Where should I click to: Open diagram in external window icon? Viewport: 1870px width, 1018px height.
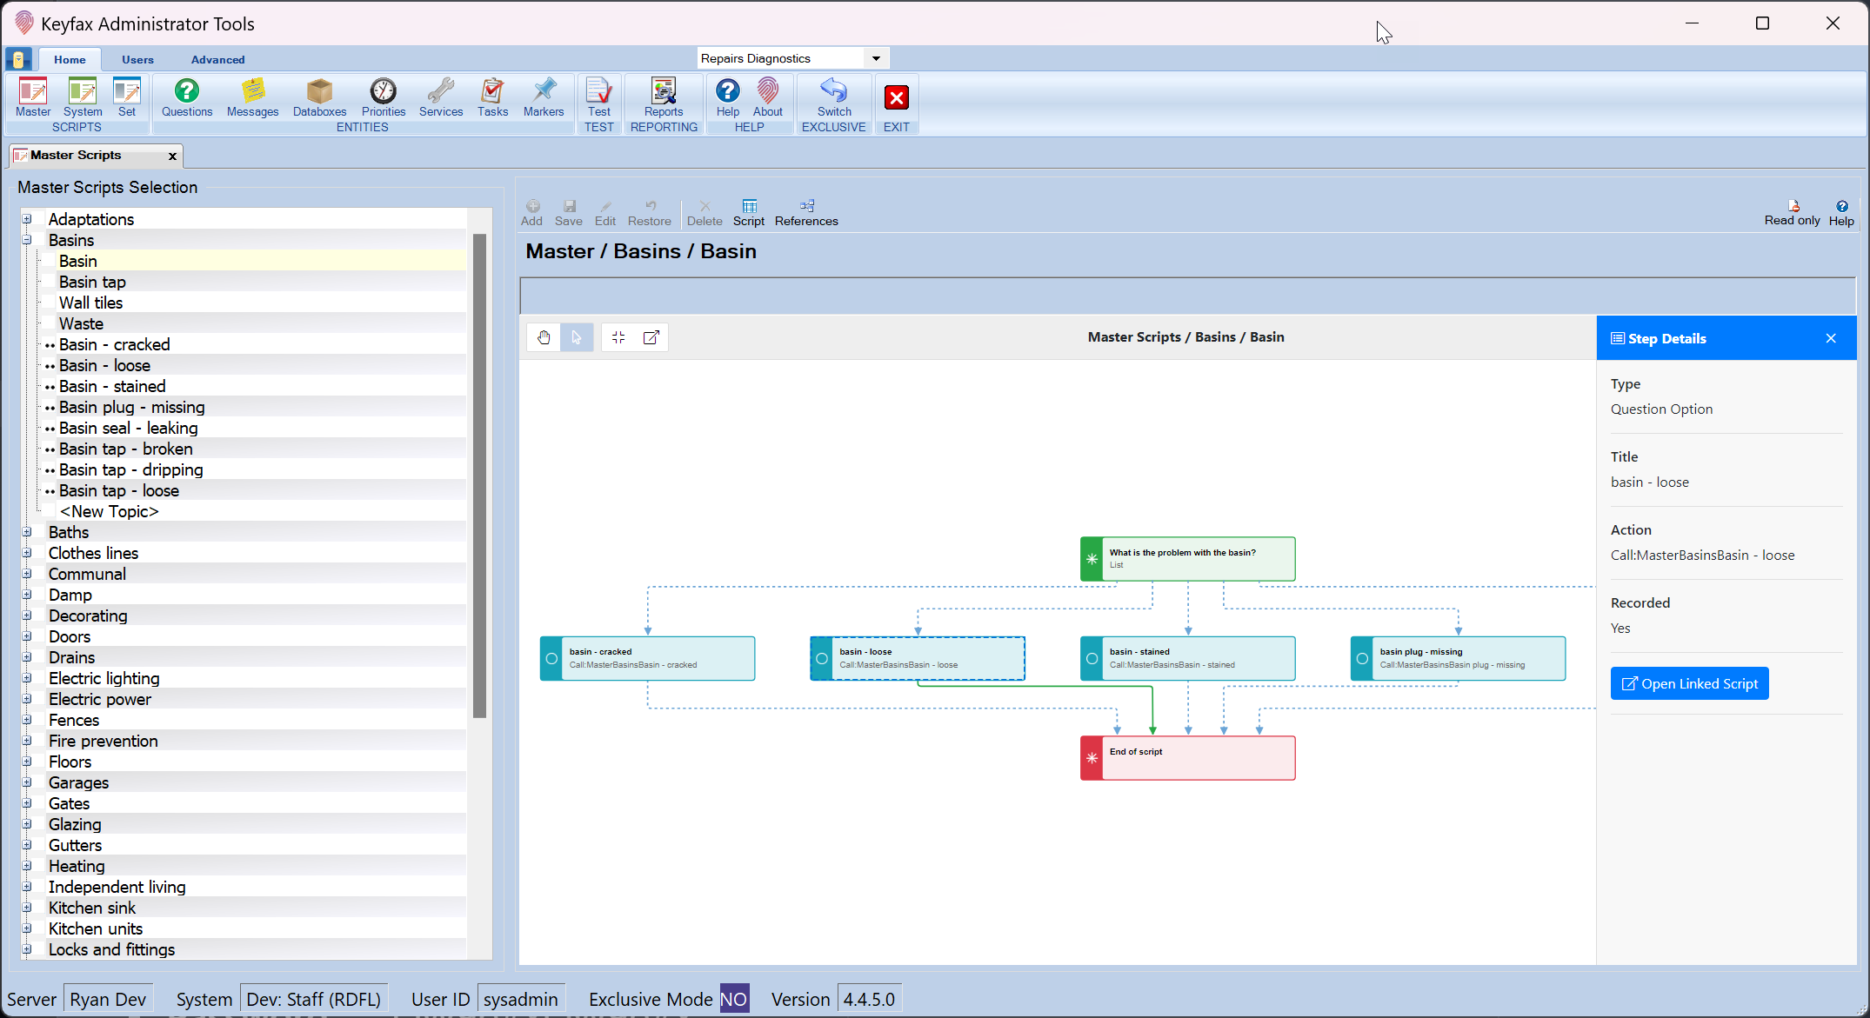[651, 337]
